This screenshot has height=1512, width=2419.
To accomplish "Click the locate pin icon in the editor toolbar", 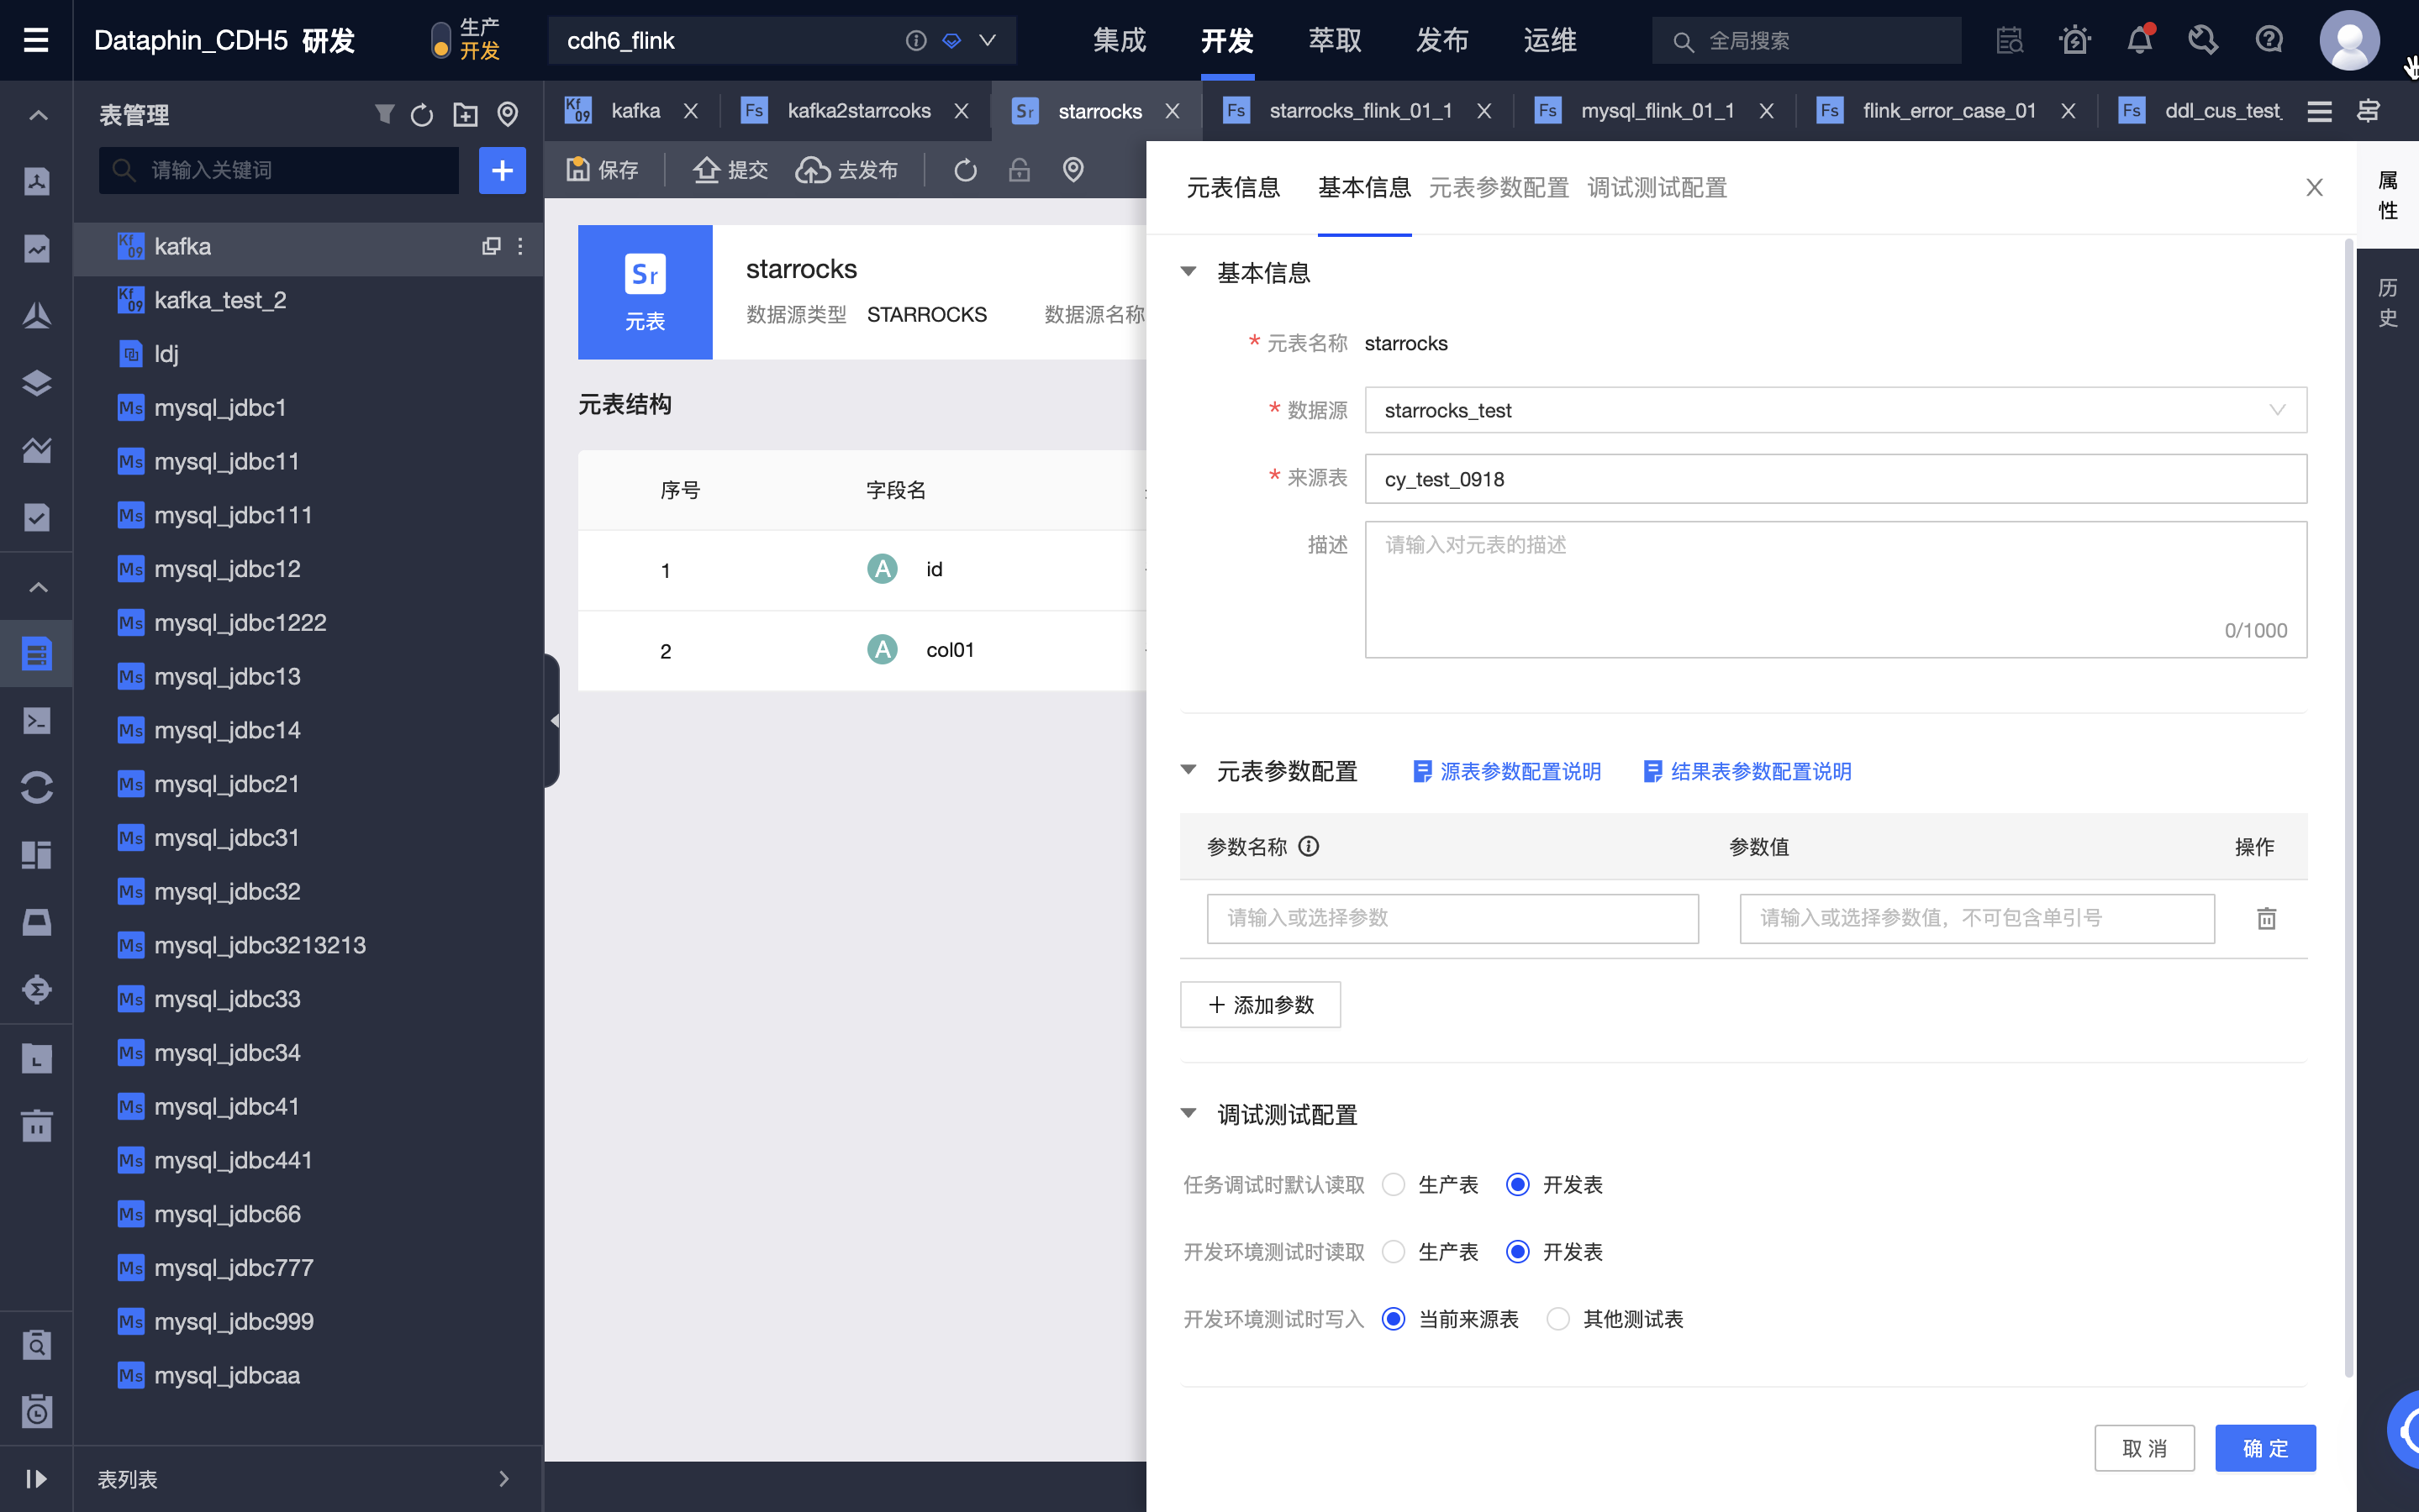I will pos(1072,170).
